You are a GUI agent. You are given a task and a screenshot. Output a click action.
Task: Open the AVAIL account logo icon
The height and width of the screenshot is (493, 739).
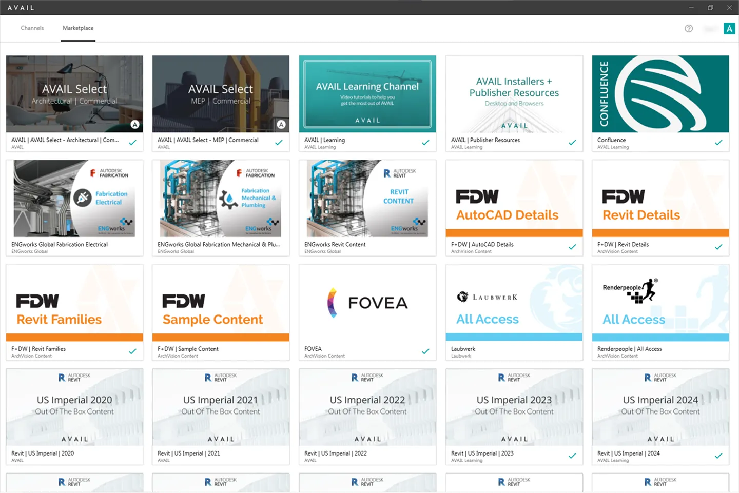pyautogui.click(x=729, y=29)
